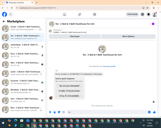Select the Messenger | Facebook tab
Screen dimensions: 161x128
click(20, 3)
